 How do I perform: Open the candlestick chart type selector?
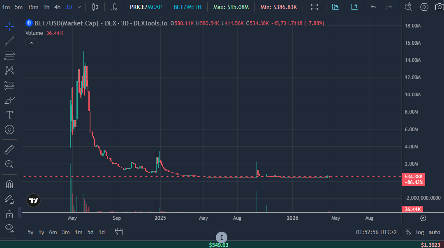tap(95, 7)
